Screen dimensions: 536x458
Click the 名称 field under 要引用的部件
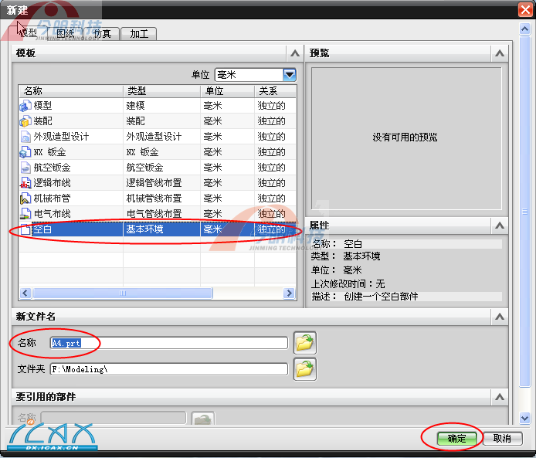coord(114,418)
